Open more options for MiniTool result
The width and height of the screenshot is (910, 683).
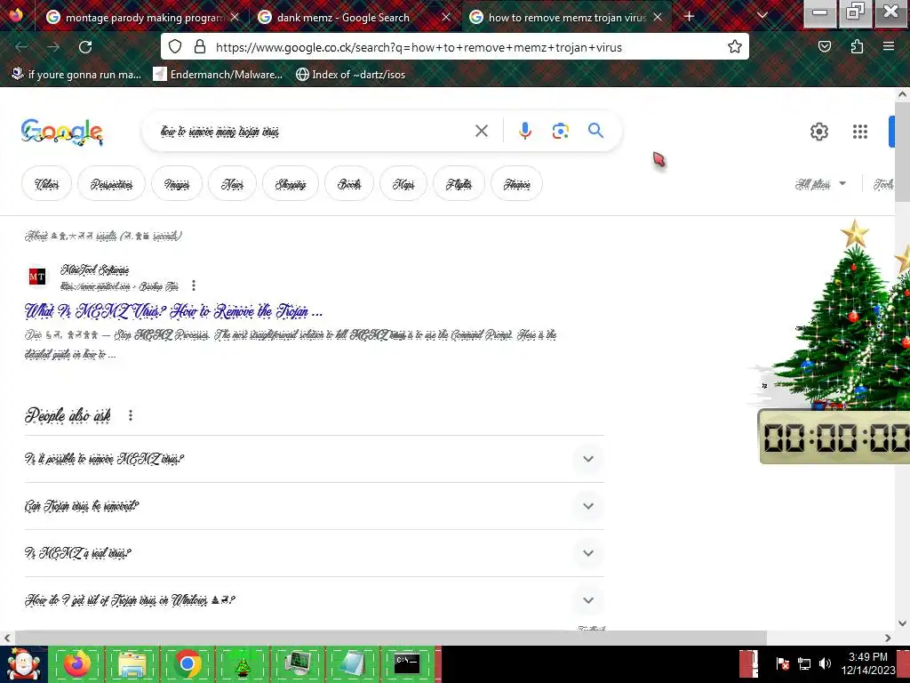point(193,285)
